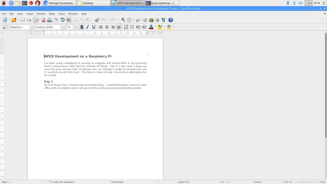This screenshot has width=327, height=184.
Task: Toggle Edit Mode on the toolbar
Action: pos(36,20)
